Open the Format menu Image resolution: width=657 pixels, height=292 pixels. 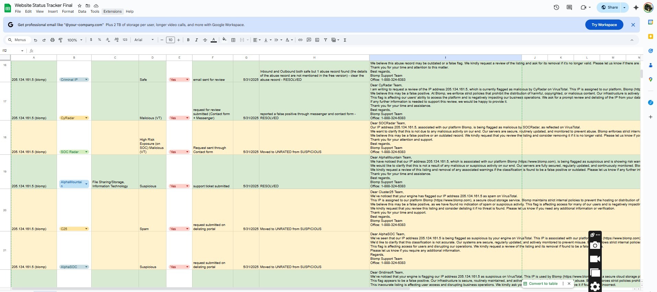68,11
